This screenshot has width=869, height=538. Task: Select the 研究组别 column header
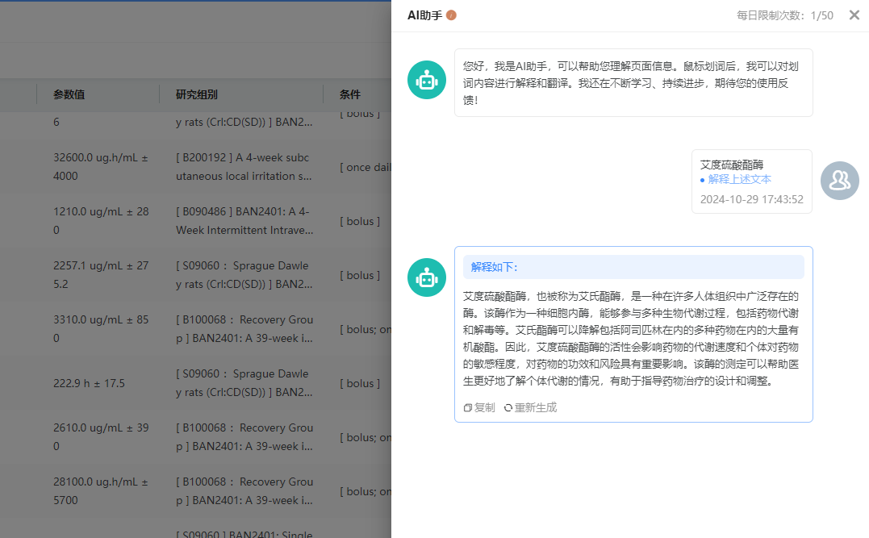click(x=197, y=94)
